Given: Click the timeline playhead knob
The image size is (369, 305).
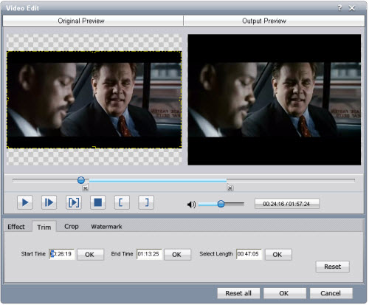Looking at the screenshot, I should coord(81,180).
